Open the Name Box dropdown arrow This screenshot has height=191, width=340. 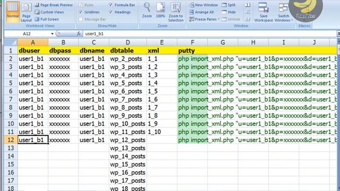(52, 34)
